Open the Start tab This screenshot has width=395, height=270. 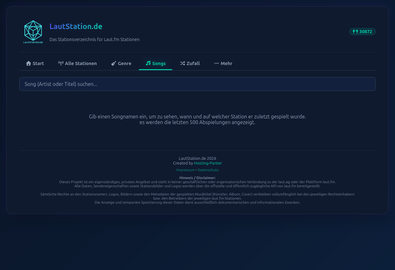tap(35, 63)
